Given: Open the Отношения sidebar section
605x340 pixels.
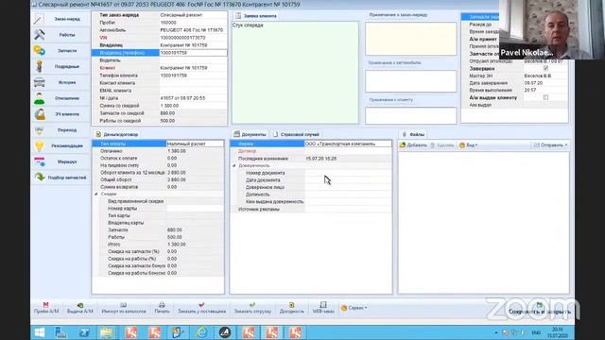Looking at the screenshot, I should (x=60, y=98).
